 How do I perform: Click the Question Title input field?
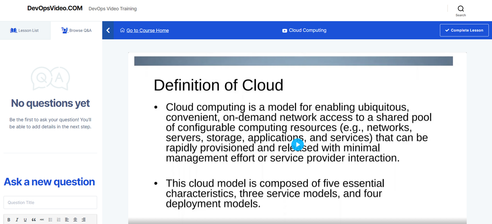click(x=50, y=202)
